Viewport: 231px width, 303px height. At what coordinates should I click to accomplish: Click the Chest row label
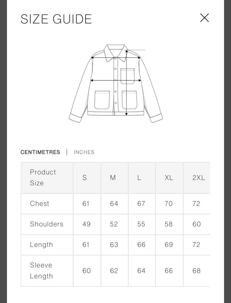[39, 203]
